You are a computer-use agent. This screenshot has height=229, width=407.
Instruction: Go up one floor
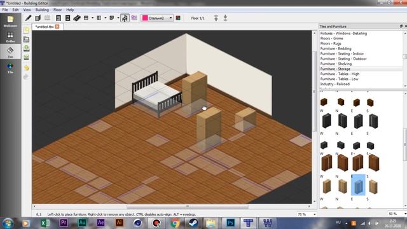point(216,18)
